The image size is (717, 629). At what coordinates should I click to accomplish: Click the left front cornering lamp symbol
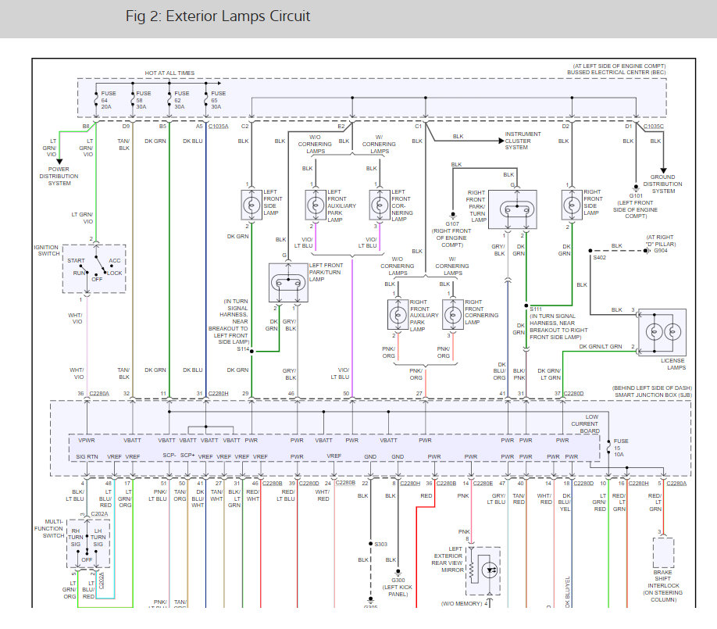tap(380, 205)
